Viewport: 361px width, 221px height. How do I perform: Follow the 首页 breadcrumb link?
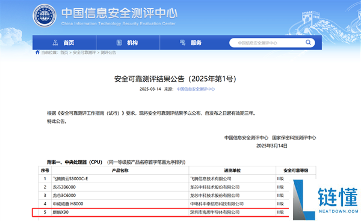(x=64, y=53)
